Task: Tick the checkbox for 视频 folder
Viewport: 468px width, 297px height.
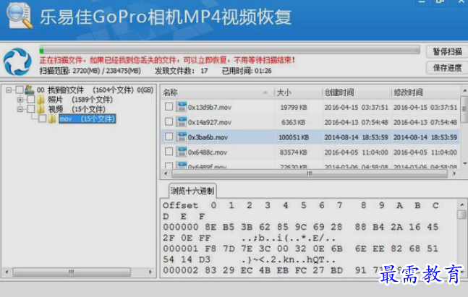Action: tap(31, 109)
